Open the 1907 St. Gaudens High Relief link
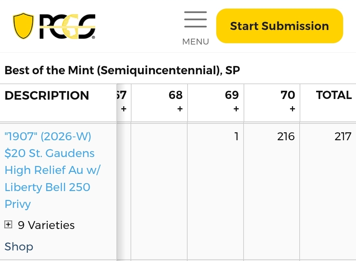Screen dimensions: 356x261 pyautogui.click(x=52, y=170)
